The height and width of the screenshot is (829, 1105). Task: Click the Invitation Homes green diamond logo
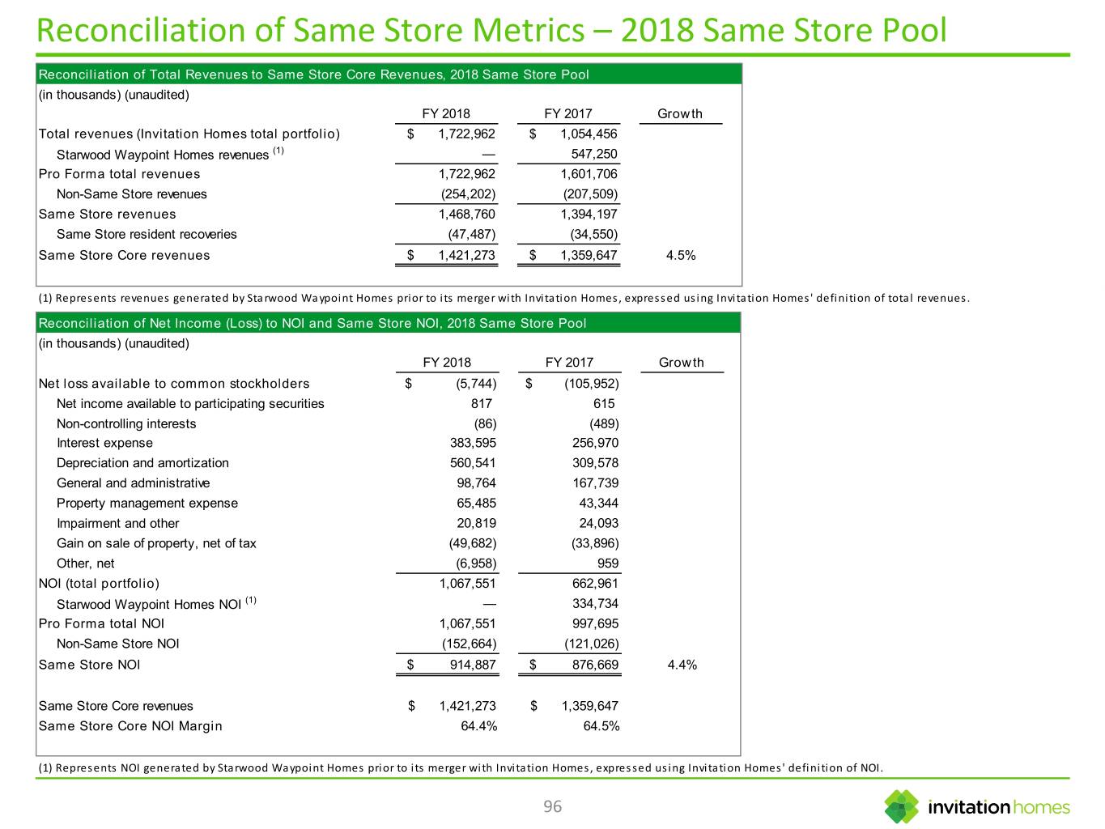(x=901, y=806)
